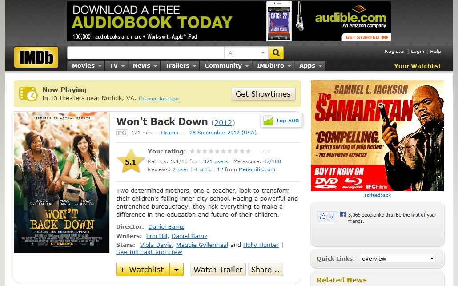Click GET STARTED on the Audible ad
458x286 pixels.
coord(366,37)
